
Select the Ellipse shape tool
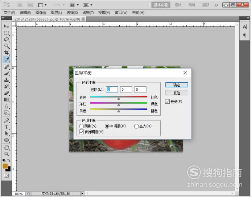pos(7,140)
